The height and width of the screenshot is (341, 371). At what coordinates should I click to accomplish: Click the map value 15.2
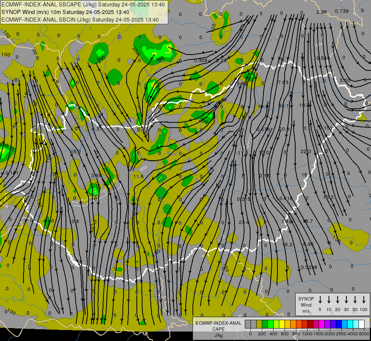288,244
